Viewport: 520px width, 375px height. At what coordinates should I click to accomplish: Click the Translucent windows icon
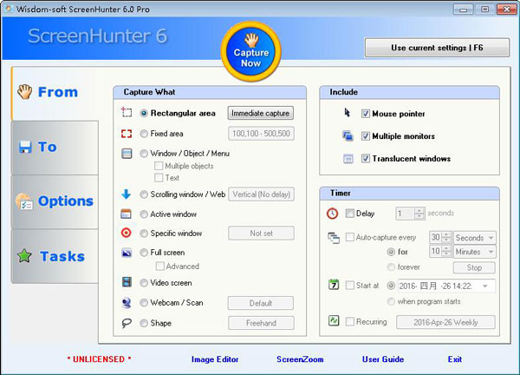pyautogui.click(x=348, y=159)
